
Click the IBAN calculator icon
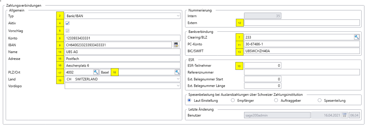(176, 45)
